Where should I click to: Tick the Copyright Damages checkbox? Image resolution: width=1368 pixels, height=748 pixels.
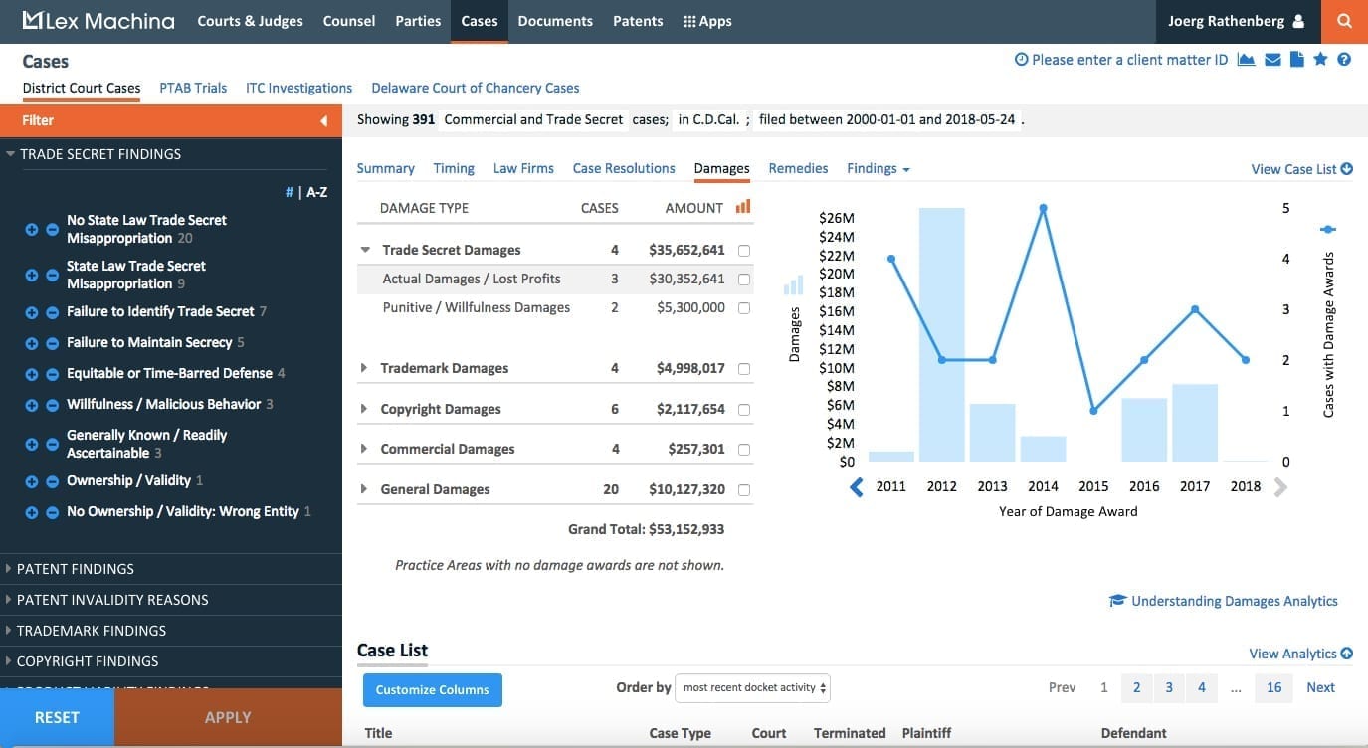[744, 410]
